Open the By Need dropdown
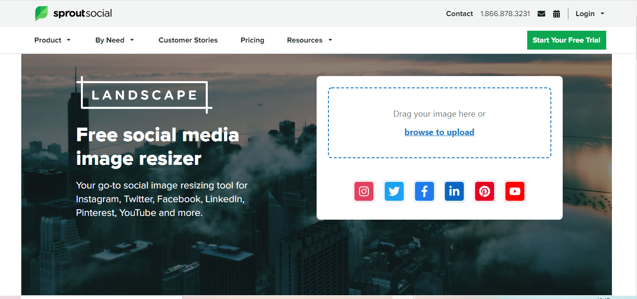 point(115,40)
